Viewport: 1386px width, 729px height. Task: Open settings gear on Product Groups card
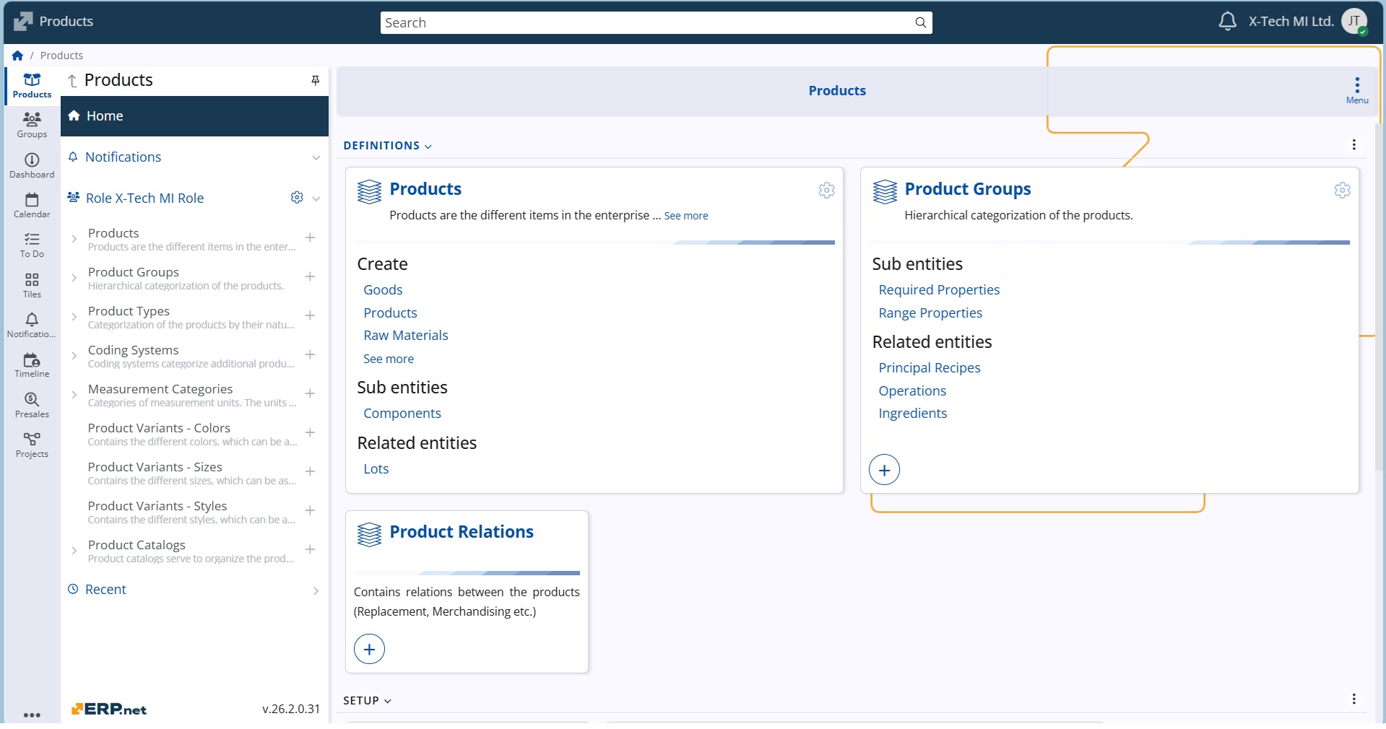(x=1342, y=190)
